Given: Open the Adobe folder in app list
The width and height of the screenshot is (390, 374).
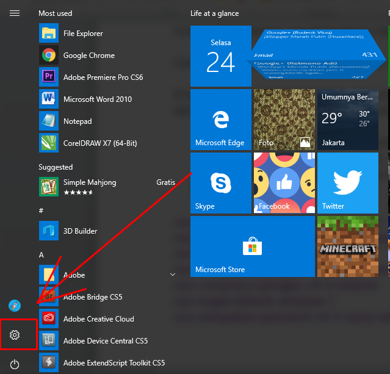Looking at the screenshot, I should point(107,275).
